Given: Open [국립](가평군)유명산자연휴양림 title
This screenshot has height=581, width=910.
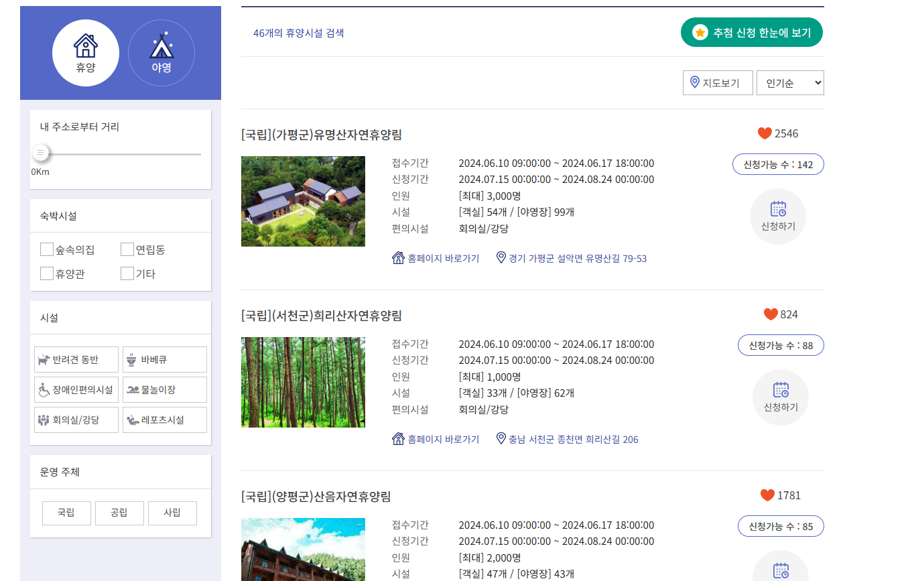Looking at the screenshot, I should click(x=322, y=134).
